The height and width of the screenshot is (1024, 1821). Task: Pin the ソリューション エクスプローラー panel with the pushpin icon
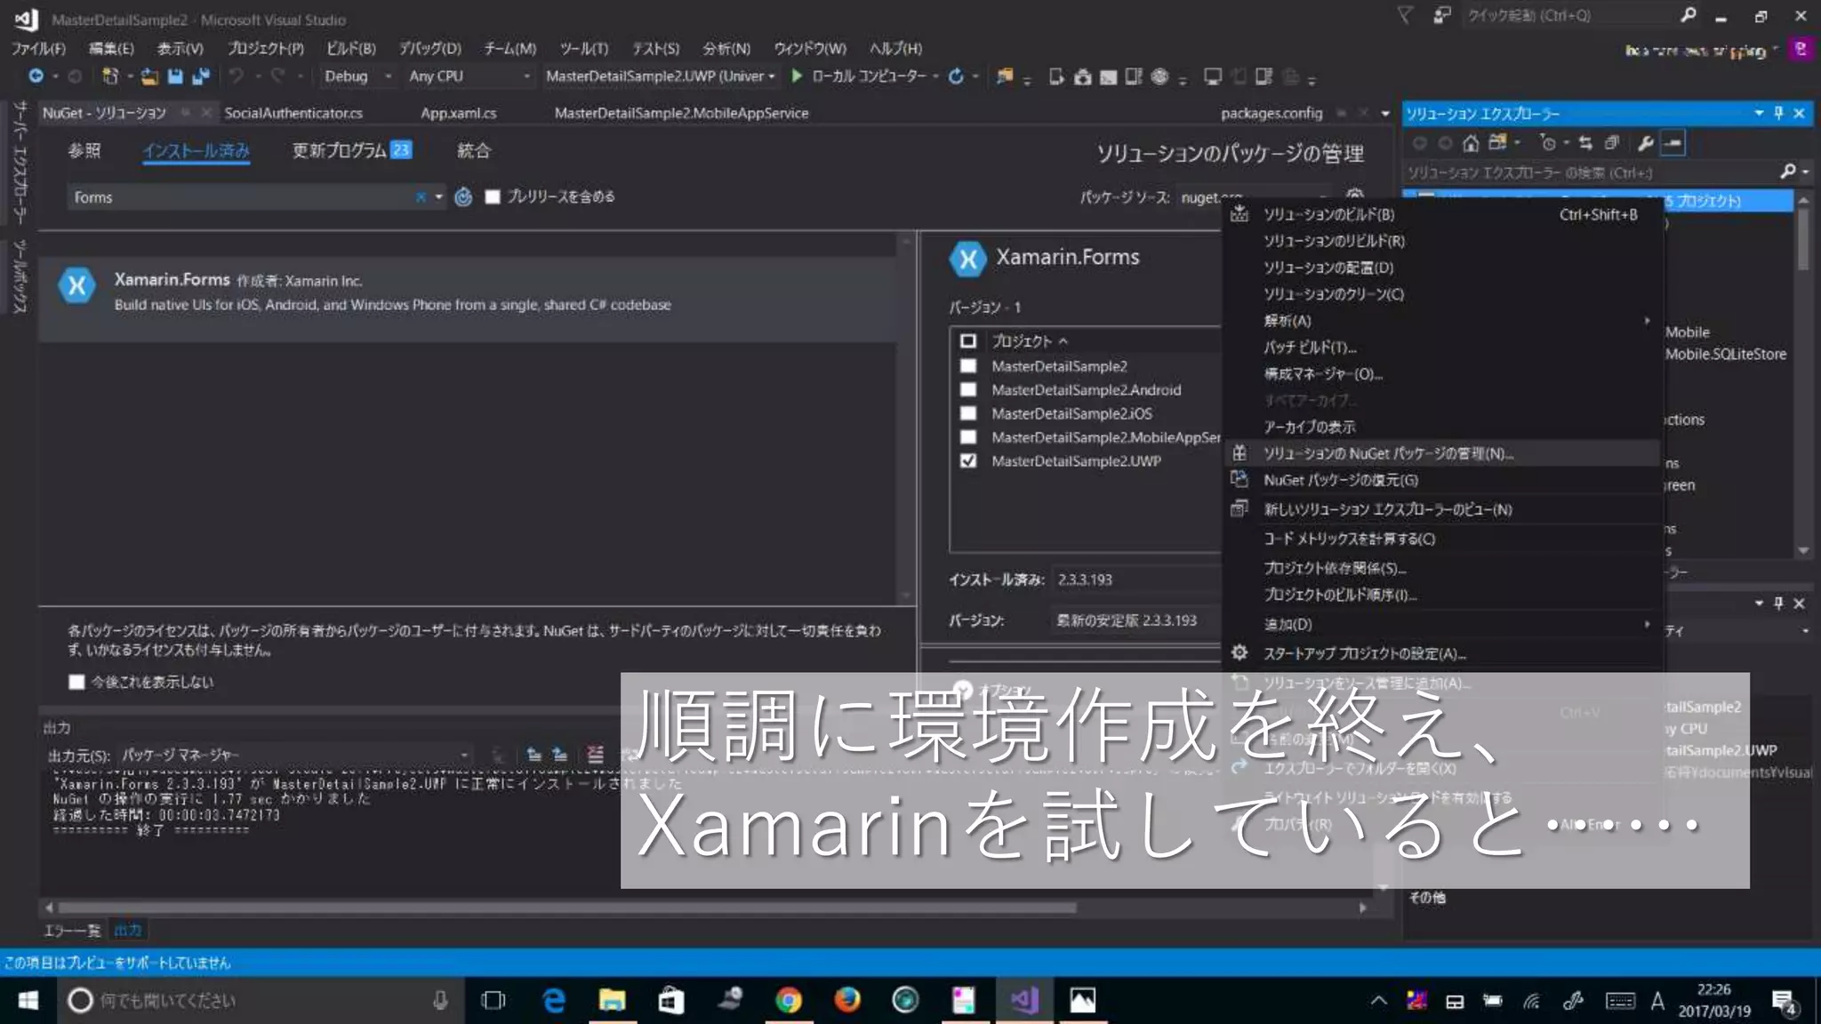[1778, 113]
